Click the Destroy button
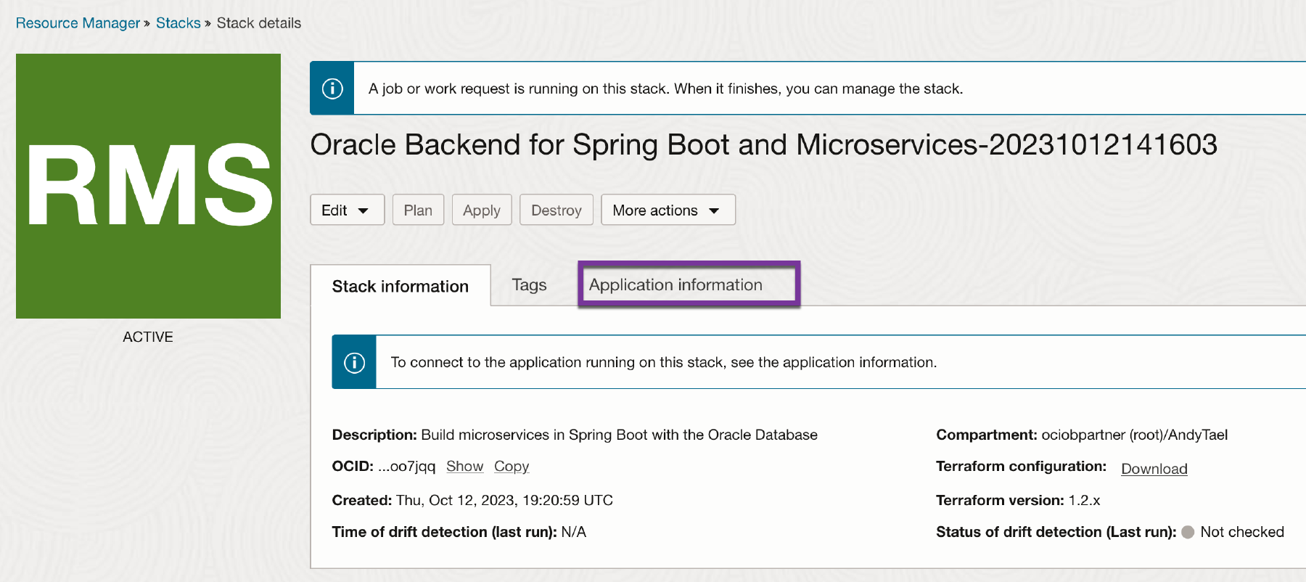 [556, 210]
